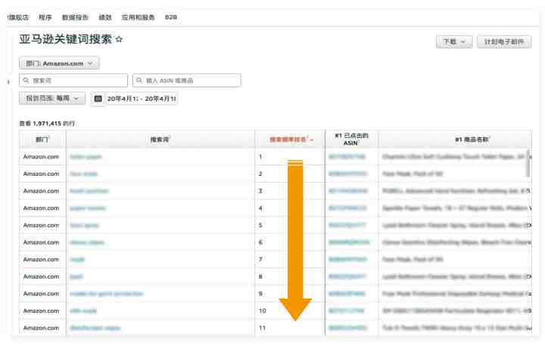Click the 部门 column header
Screen dimensions: 545x347
(42, 139)
